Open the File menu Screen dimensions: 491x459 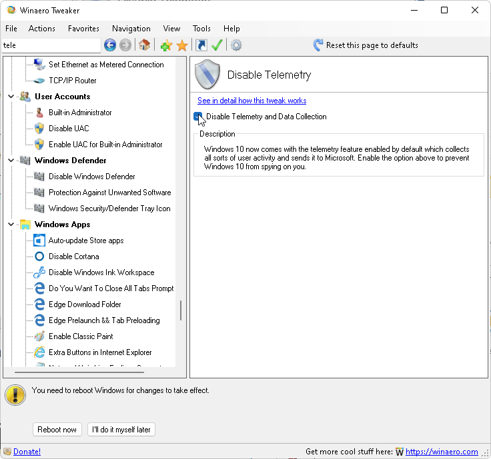coord(11,29)
